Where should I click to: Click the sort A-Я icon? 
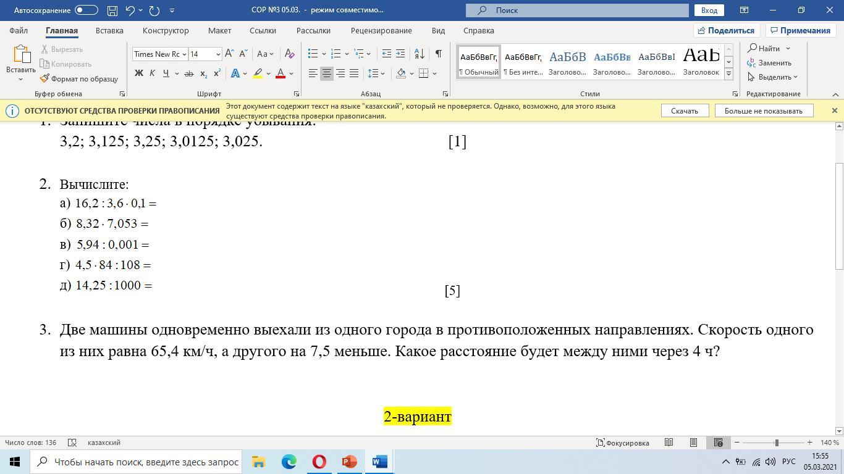[419, 54]
